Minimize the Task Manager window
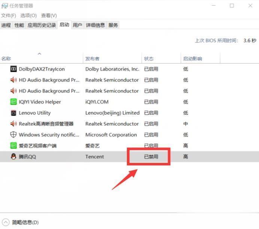The width and height of the screenshot is (259, 229). point(214,6)
